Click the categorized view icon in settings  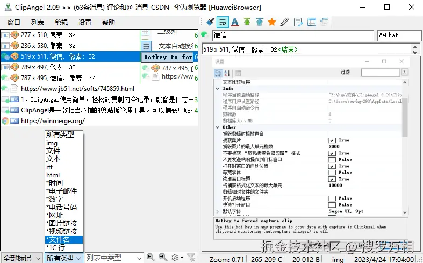pos(218,73)
